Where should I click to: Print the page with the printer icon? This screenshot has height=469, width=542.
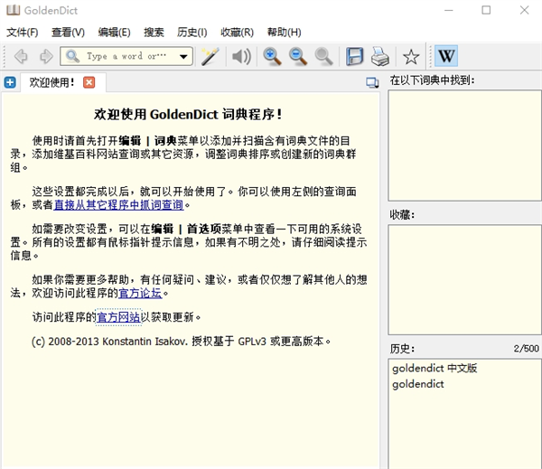tap(380, 56)
